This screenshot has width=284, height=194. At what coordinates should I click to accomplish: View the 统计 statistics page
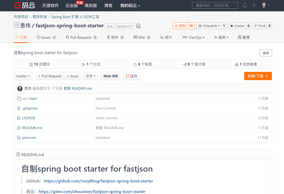coord(166,37)
